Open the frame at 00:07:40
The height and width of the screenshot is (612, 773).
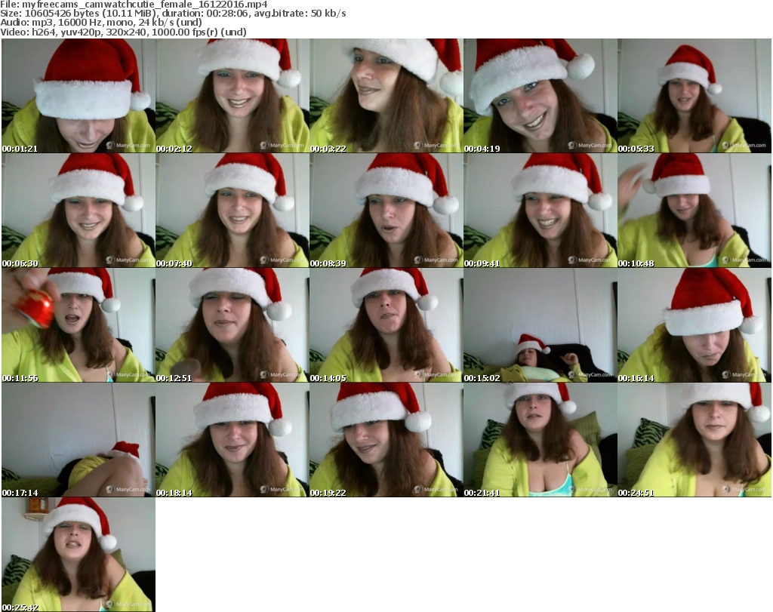pos(233,211)
